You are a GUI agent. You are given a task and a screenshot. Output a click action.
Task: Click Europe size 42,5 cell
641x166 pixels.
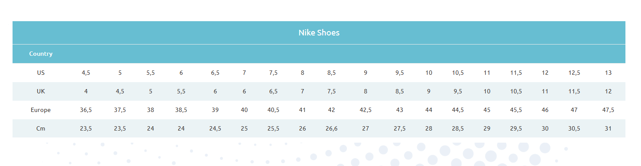365,110
